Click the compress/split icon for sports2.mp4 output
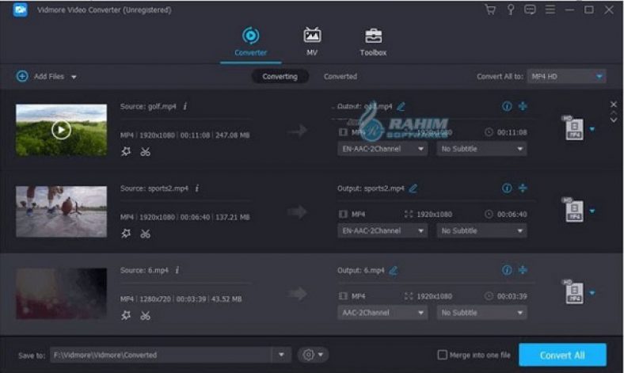Screen dimensions: 624x373 point(523,188)
